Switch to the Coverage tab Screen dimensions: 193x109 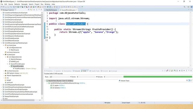click(x=113, y=71)
